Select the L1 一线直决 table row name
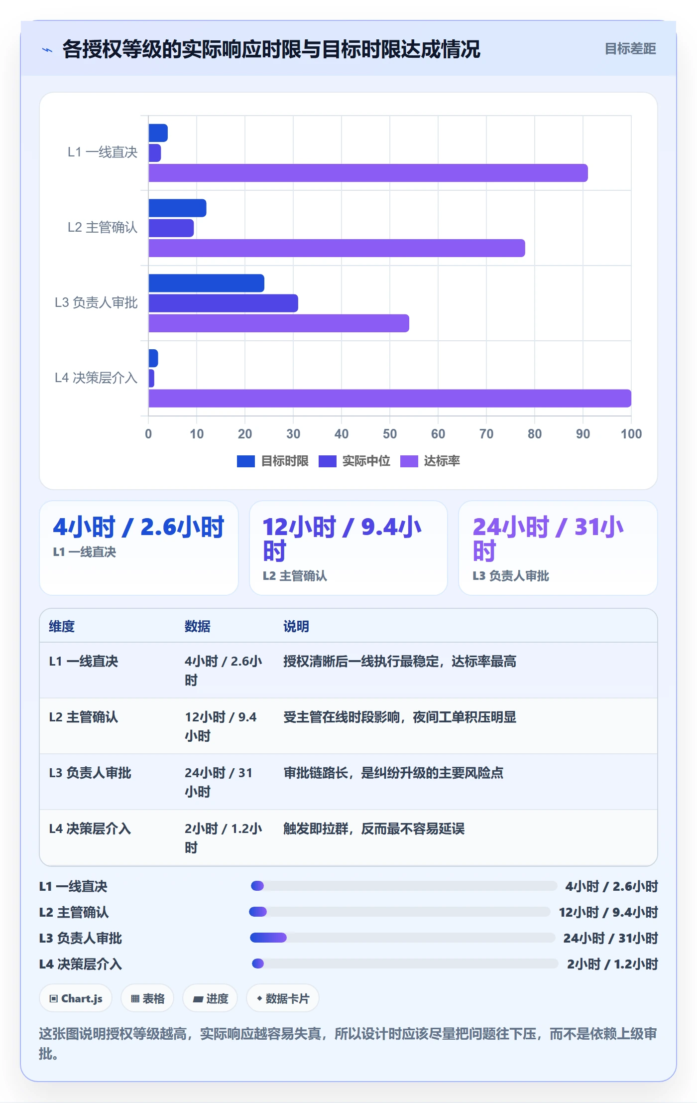 [x=84, y=661]
